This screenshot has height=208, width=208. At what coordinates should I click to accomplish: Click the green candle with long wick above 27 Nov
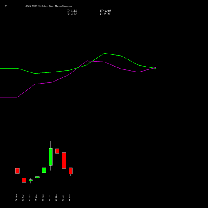tap(37, 177)
